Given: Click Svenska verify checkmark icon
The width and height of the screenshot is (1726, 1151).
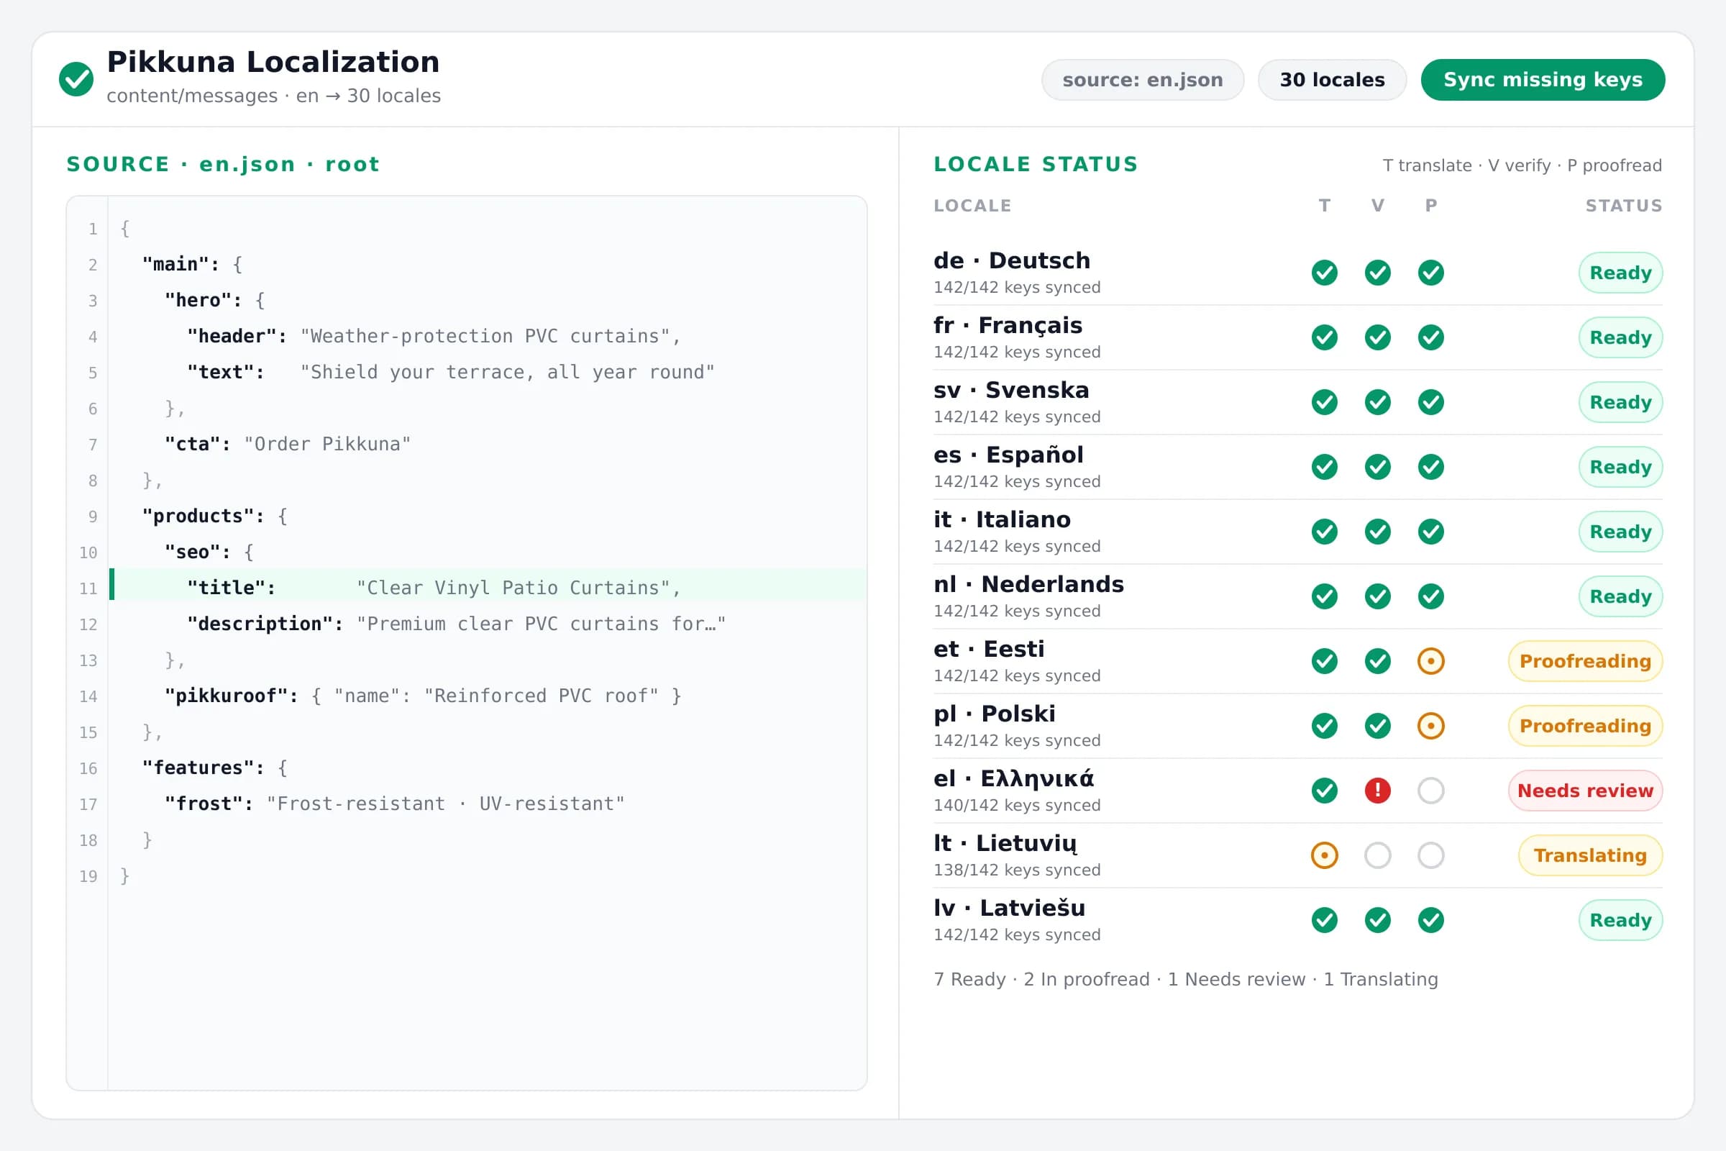Looking at the screenshot, I should tap(1377, 402).
